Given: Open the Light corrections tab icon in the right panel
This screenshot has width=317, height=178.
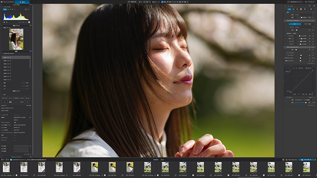Looking at the screenshot, I should [289, 9].
